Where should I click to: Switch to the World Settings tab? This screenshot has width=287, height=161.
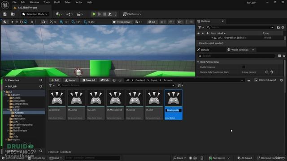click(239, 50)
